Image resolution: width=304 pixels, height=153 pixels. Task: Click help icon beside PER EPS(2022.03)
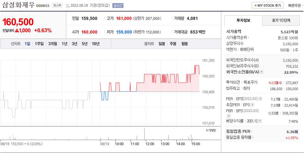point(260,99)
